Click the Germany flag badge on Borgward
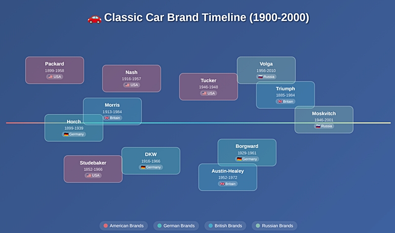Screen dimensions: 395x233 tap(247, 159)
